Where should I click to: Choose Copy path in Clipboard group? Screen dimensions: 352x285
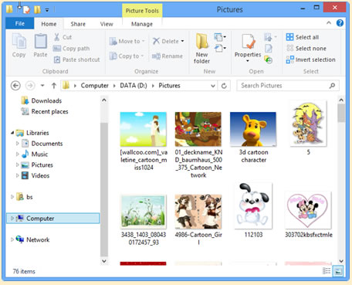[x=71, y=49]
